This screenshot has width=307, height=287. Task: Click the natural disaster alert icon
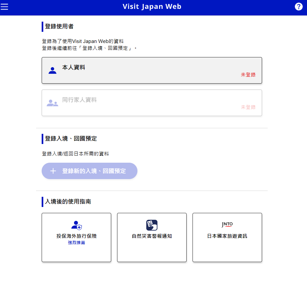pyautogui.click(x=152, y=225)
